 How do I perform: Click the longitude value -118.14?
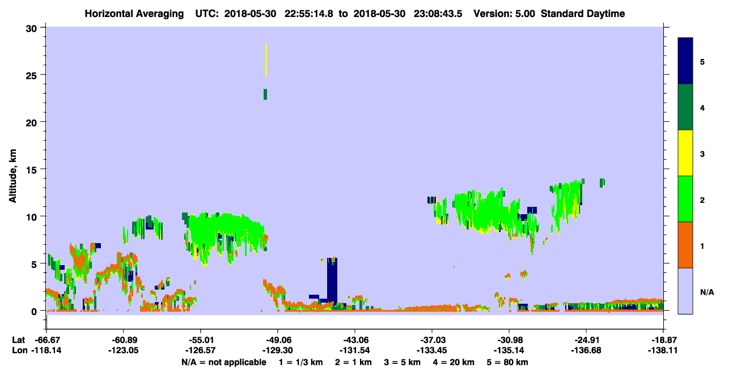(x=46, y=350)
